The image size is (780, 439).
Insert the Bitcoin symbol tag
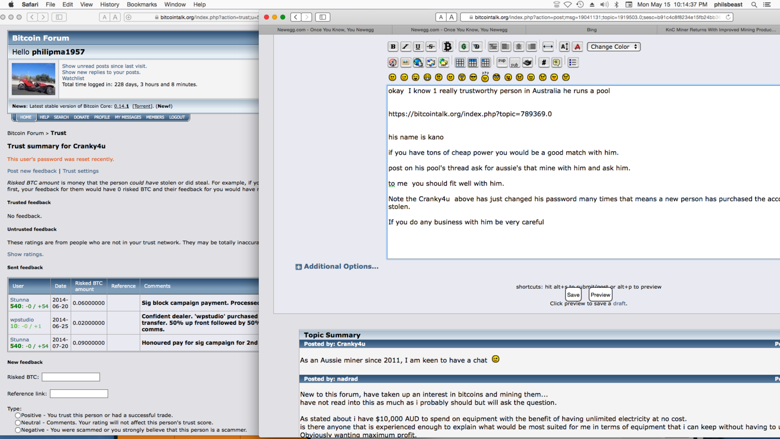click(x=448, y=47)
